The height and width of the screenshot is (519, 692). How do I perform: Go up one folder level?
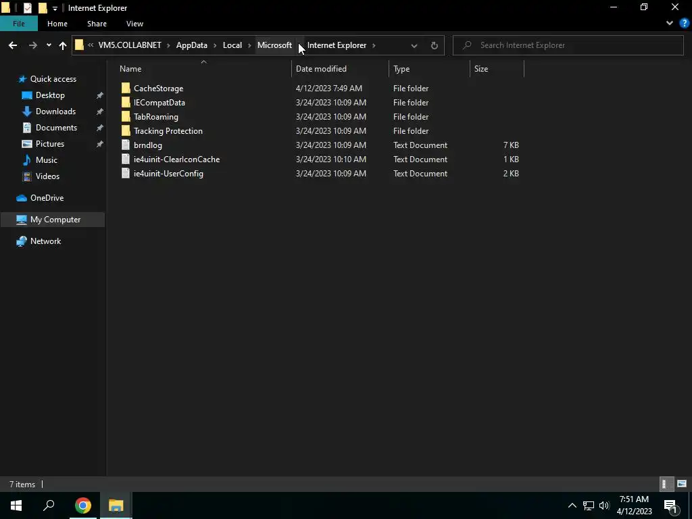point(63,45)
